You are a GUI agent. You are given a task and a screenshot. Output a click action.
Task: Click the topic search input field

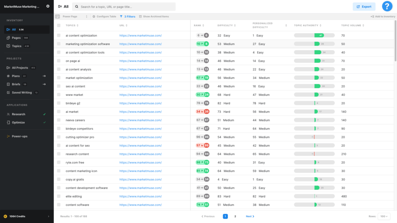[x=124, y=7]
